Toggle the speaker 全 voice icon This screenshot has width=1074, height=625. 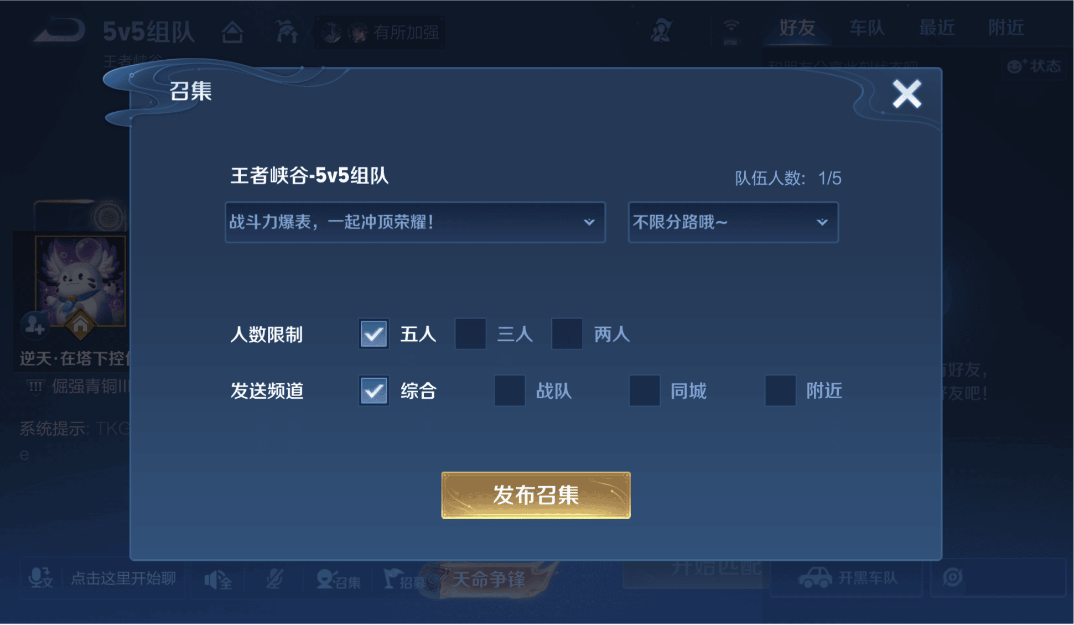tap(218, 579)
